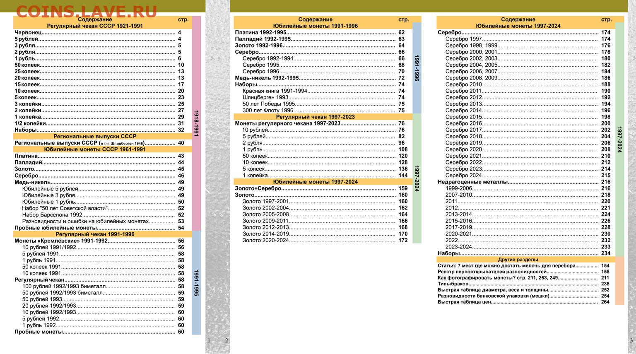The height and width of the screenshot is (354, 636).
Task: Select the "Шпицберген 1993" entry
Action: 323,98
